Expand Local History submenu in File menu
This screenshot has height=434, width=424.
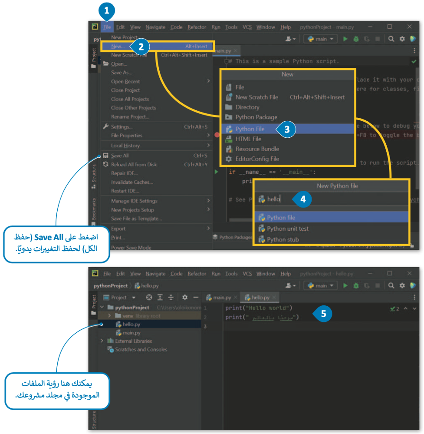[x=156, y=145]
